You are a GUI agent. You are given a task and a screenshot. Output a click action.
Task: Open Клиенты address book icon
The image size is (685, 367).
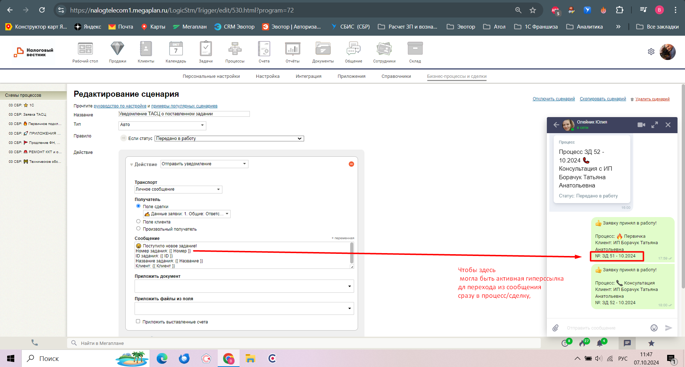[146, 49]
